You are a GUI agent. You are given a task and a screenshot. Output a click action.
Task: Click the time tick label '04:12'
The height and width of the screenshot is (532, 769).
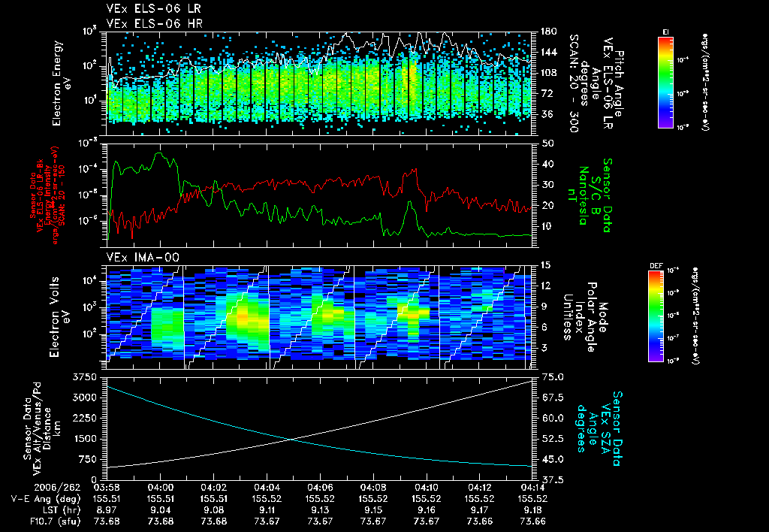(480, 488)
